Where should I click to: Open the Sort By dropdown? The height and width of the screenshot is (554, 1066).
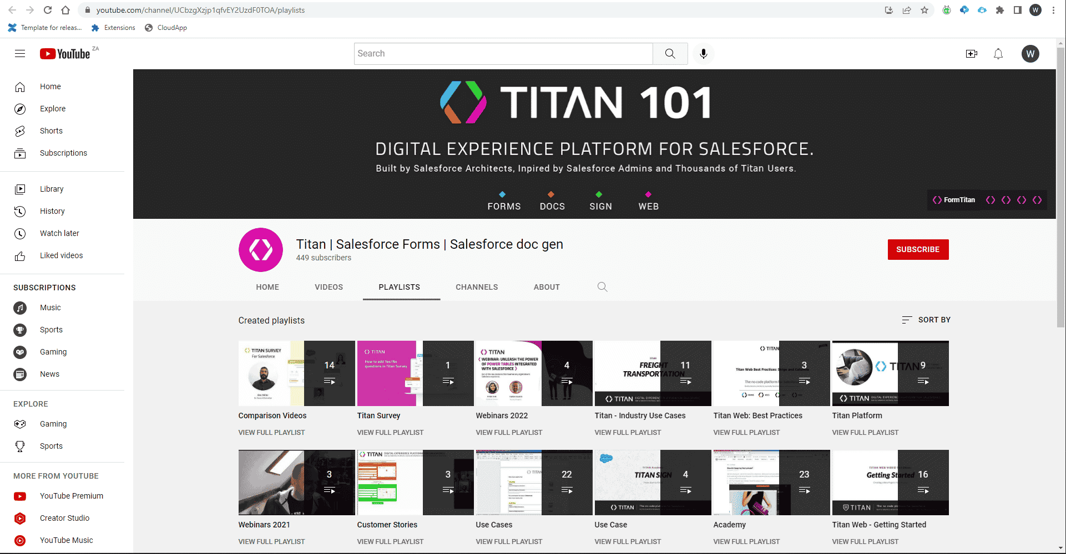pyautogui.click(x=926, y=320)
